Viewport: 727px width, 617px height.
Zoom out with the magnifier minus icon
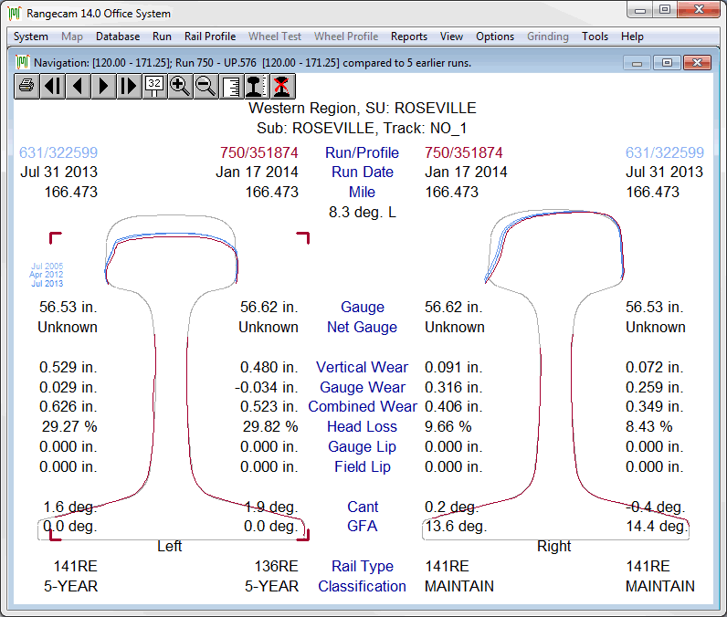[x=205, y=86]
